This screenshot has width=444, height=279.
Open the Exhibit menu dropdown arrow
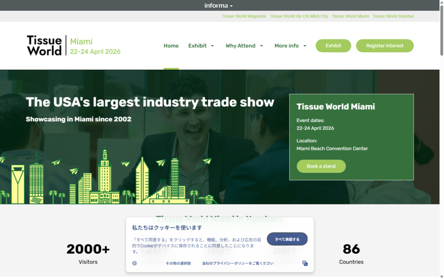(x=212, y=46)
